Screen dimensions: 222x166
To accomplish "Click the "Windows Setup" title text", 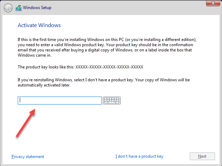I will pos(38,8).
